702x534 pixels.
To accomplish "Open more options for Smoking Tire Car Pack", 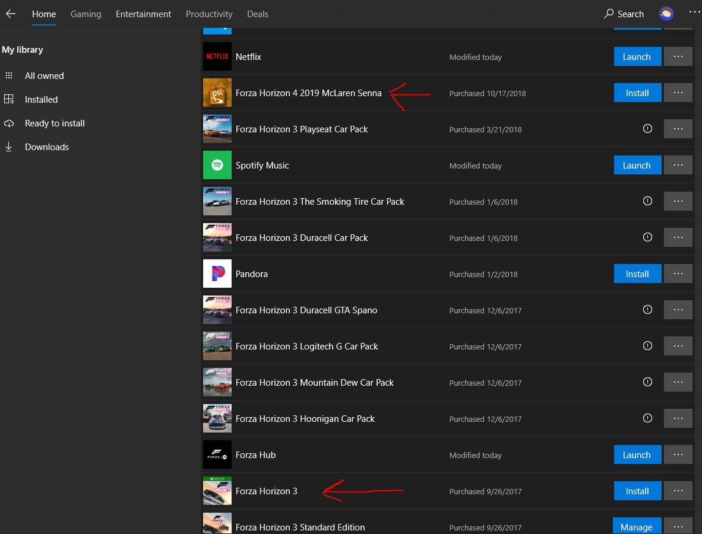I will 678,201.
